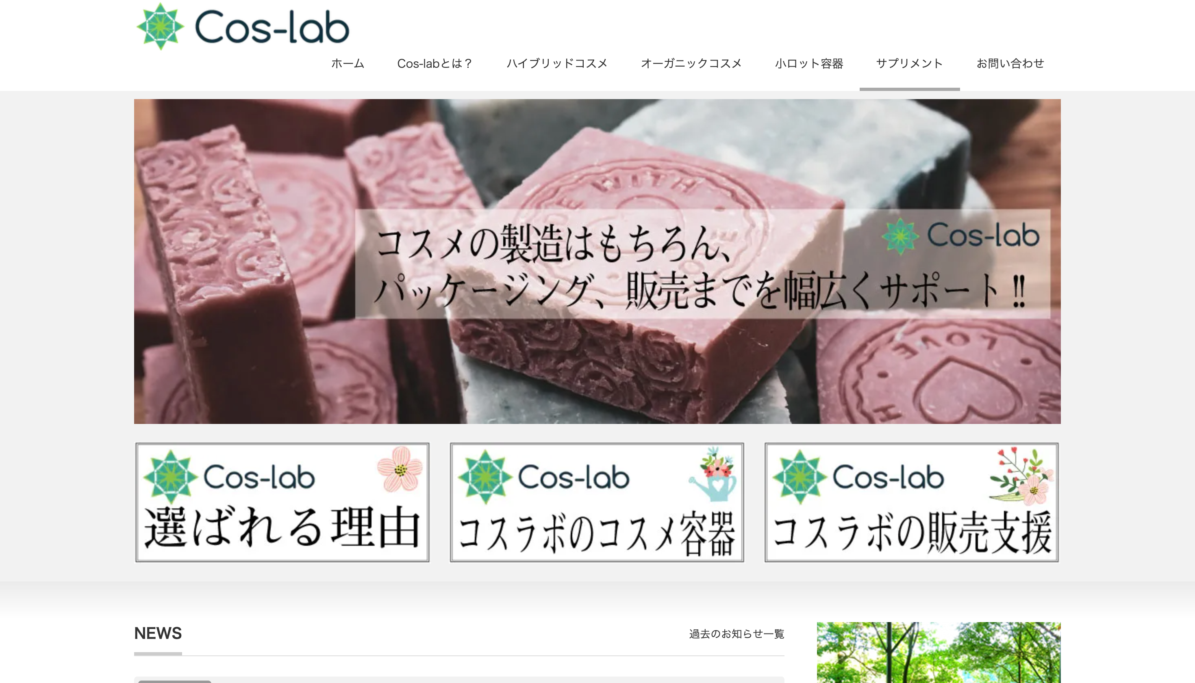Select オーガニックコスメ navigation link
1195x683 pixels.
click(x=691, y=63)
